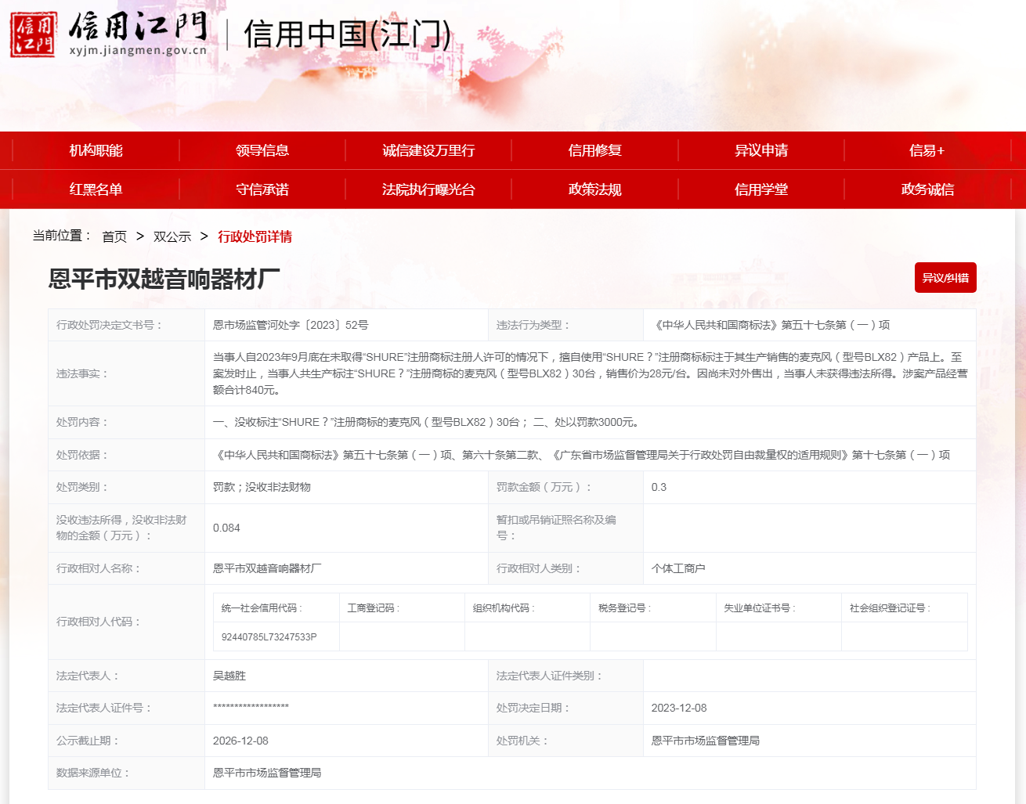Go to 法院执行曝光台
1026x804 pixels.
(x=428, y=189)
